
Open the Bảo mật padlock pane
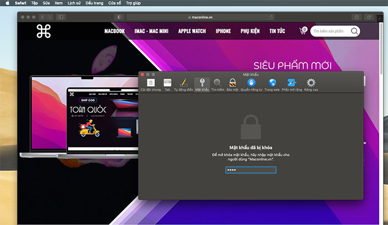point(232,85)
